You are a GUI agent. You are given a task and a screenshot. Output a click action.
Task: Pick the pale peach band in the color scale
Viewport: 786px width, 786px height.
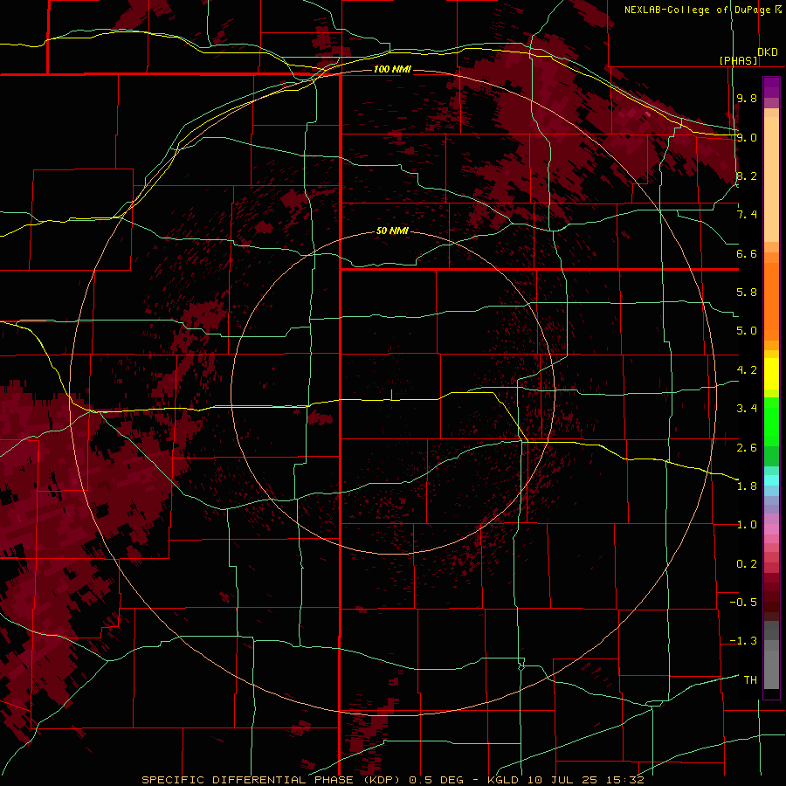(771, 179)
